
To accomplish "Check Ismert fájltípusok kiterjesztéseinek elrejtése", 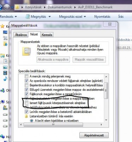I will click(26, 103).
